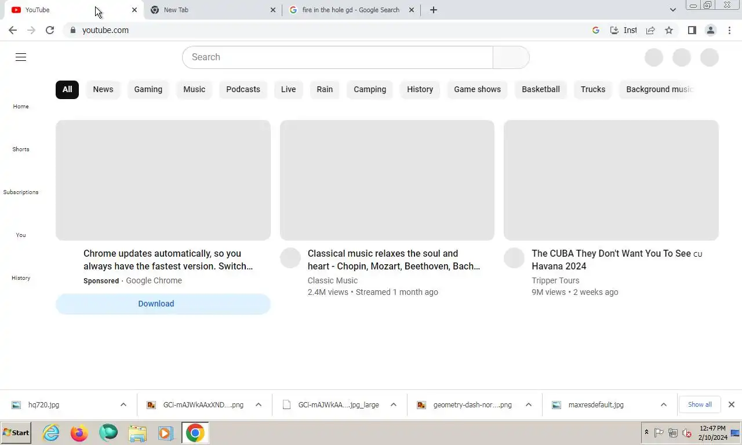Open a new tab with the plus button
Screen dimensions: 742x445
(433, 10)
